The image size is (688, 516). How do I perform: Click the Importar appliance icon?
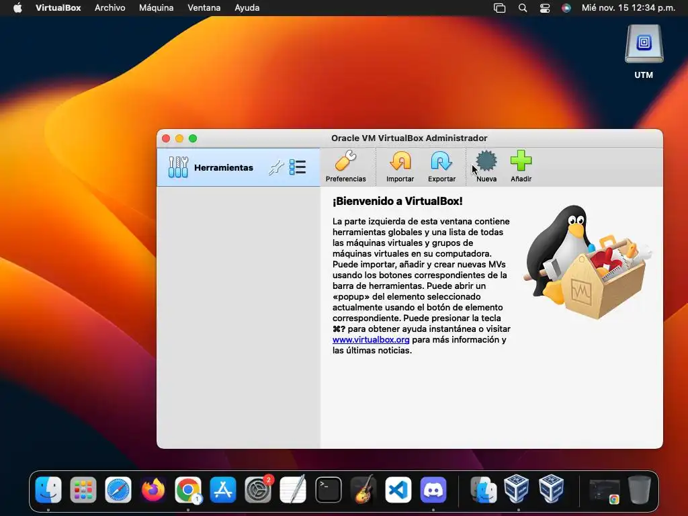coord(400,167)
